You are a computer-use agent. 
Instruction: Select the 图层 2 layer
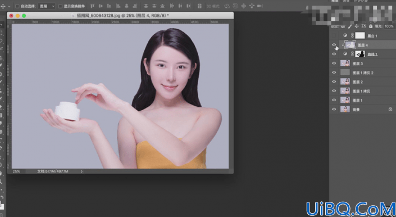[363, 82]
